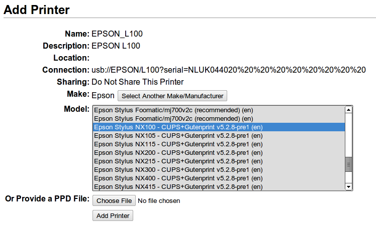This screenshot has height=229, width=376.
Task: Click the Choose File button
Action: [x=114, y=200]
